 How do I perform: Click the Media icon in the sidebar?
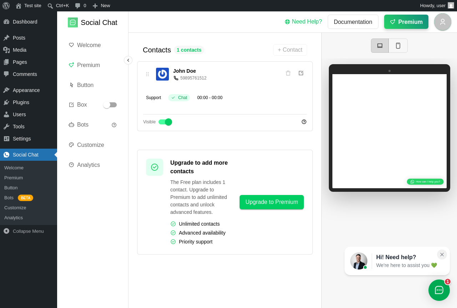coord(6,50)
